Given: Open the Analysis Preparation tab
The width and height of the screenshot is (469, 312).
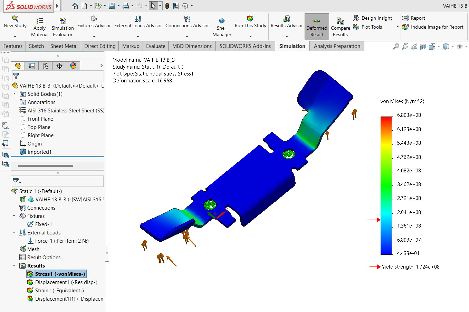Looking at the screenshot, I should (337, 46).
